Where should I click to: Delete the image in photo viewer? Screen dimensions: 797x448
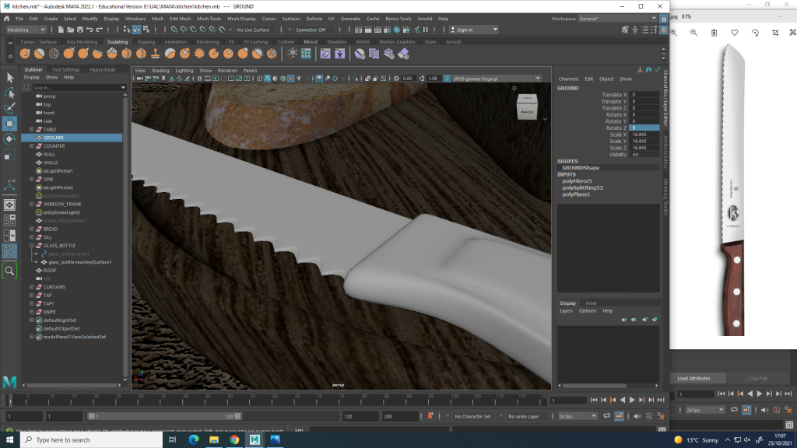pos(714,33)
